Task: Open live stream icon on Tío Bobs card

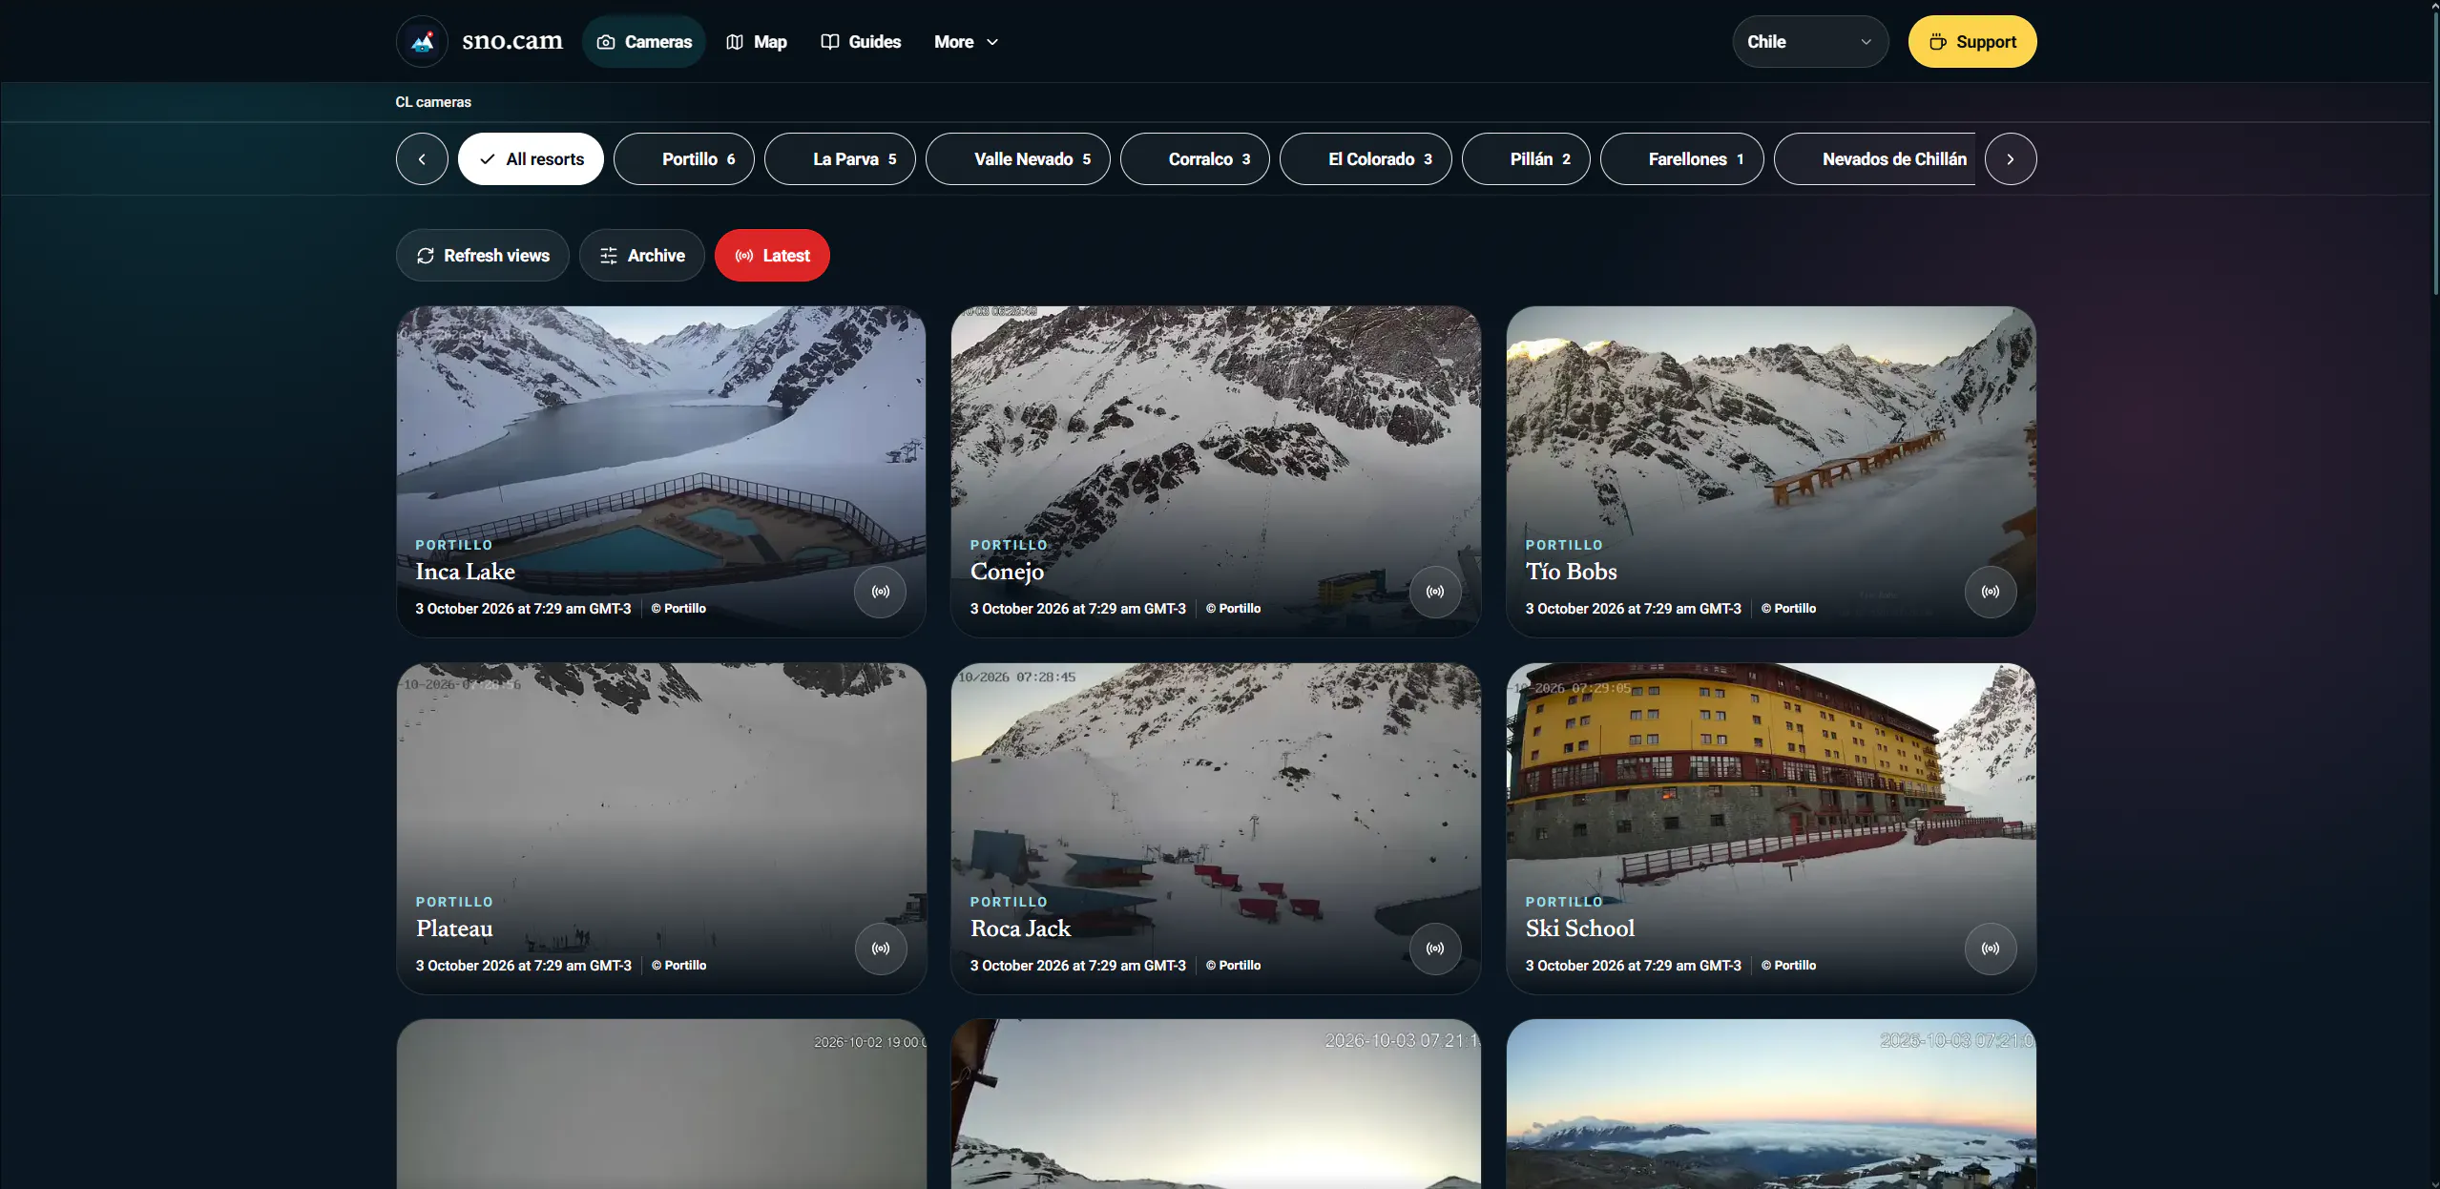Action: coord(1991,592)
